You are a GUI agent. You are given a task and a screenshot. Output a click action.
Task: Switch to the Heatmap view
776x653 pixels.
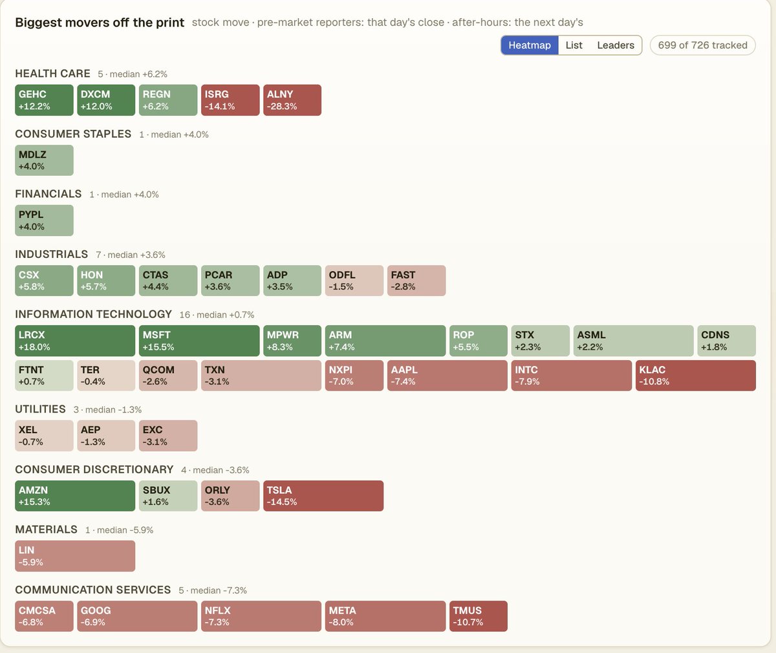(x=529, y=45)
